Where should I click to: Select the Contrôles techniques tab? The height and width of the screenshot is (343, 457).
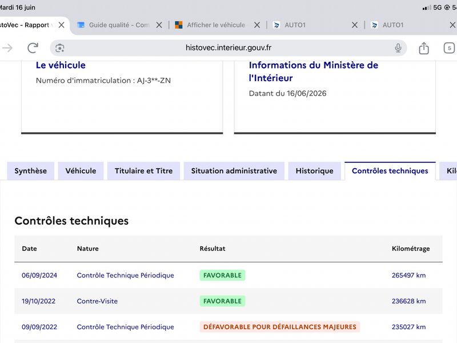point(390,171)
